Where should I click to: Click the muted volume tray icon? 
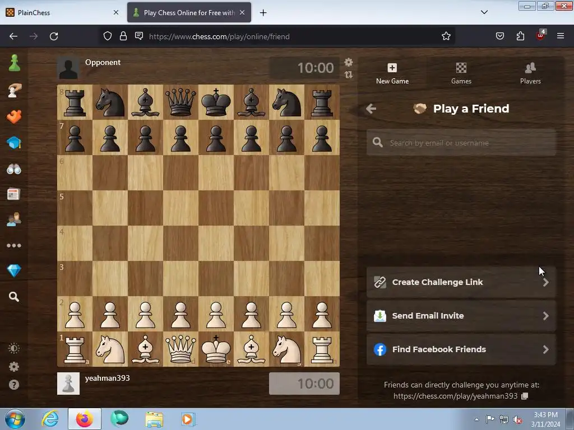click(517, 420)
